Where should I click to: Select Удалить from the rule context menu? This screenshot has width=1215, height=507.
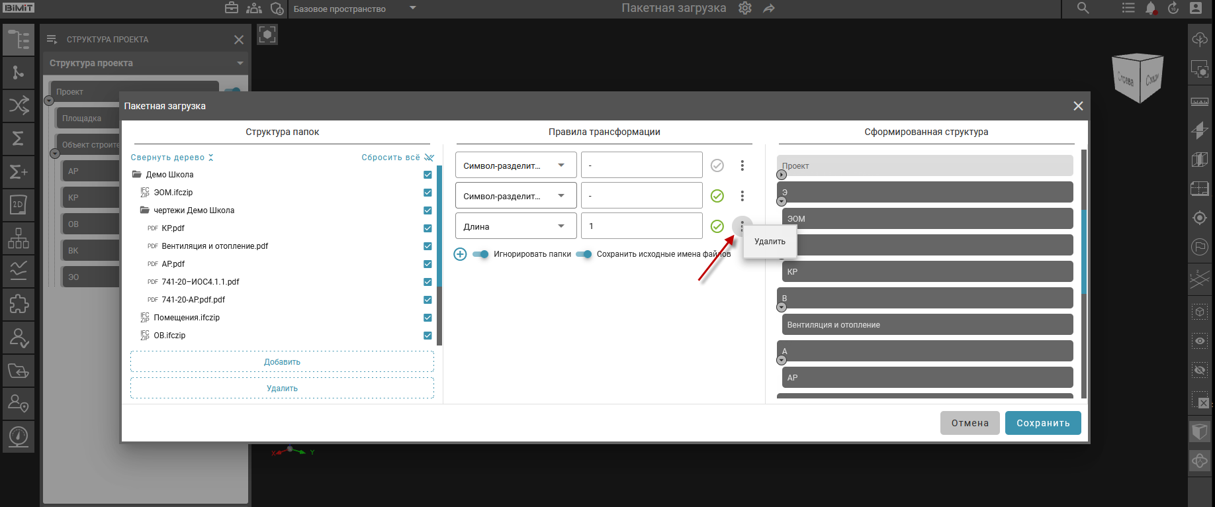pos(770,242)
